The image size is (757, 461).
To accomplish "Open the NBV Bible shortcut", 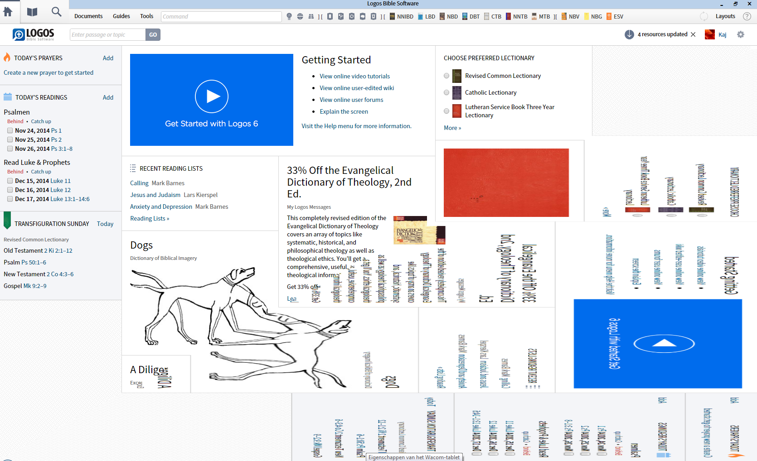I will point(570,16).
